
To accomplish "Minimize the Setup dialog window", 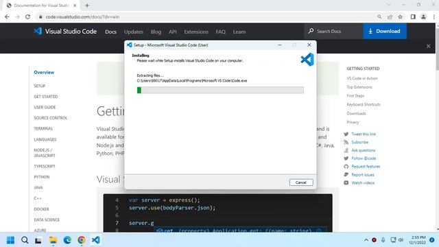I will click(x=280, y=45).
